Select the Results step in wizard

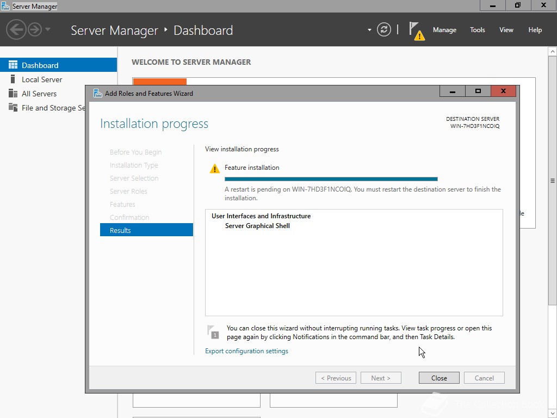point(146,230)
